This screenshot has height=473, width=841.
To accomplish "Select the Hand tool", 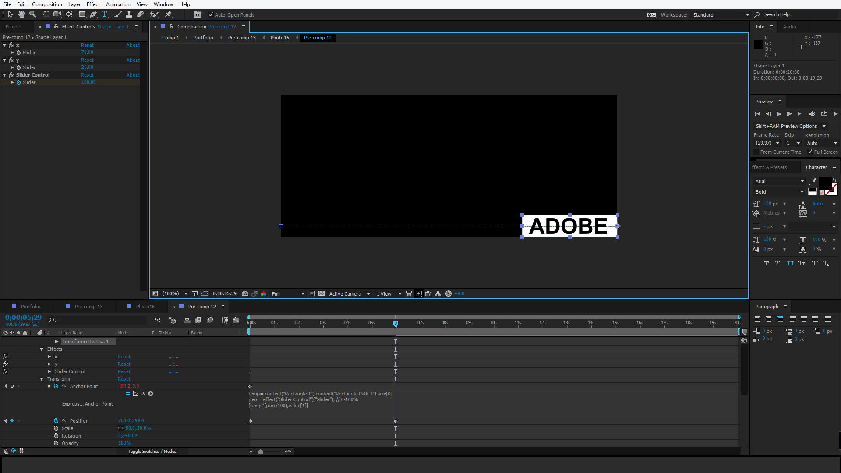I will click(x=21, y=14).
